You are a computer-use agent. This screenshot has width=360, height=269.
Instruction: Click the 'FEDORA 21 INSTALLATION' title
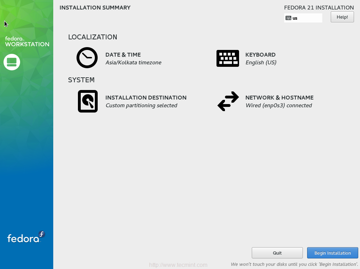pos(319,7)
